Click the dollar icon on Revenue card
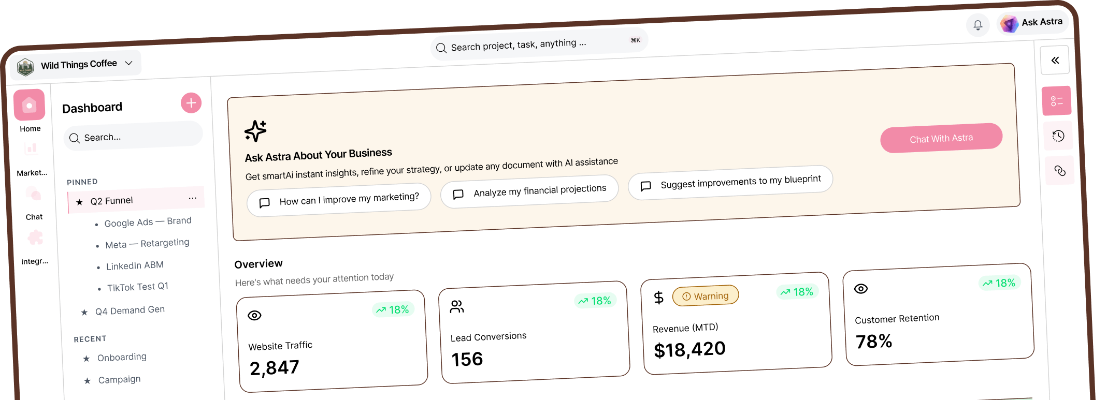Viewport: 1107px width, 400px height. point(658,298)
